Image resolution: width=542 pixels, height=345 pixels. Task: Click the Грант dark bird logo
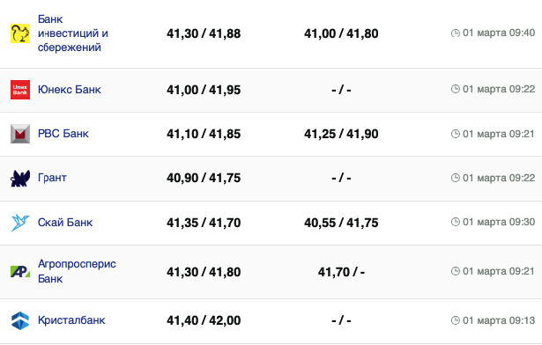[20, 178]
